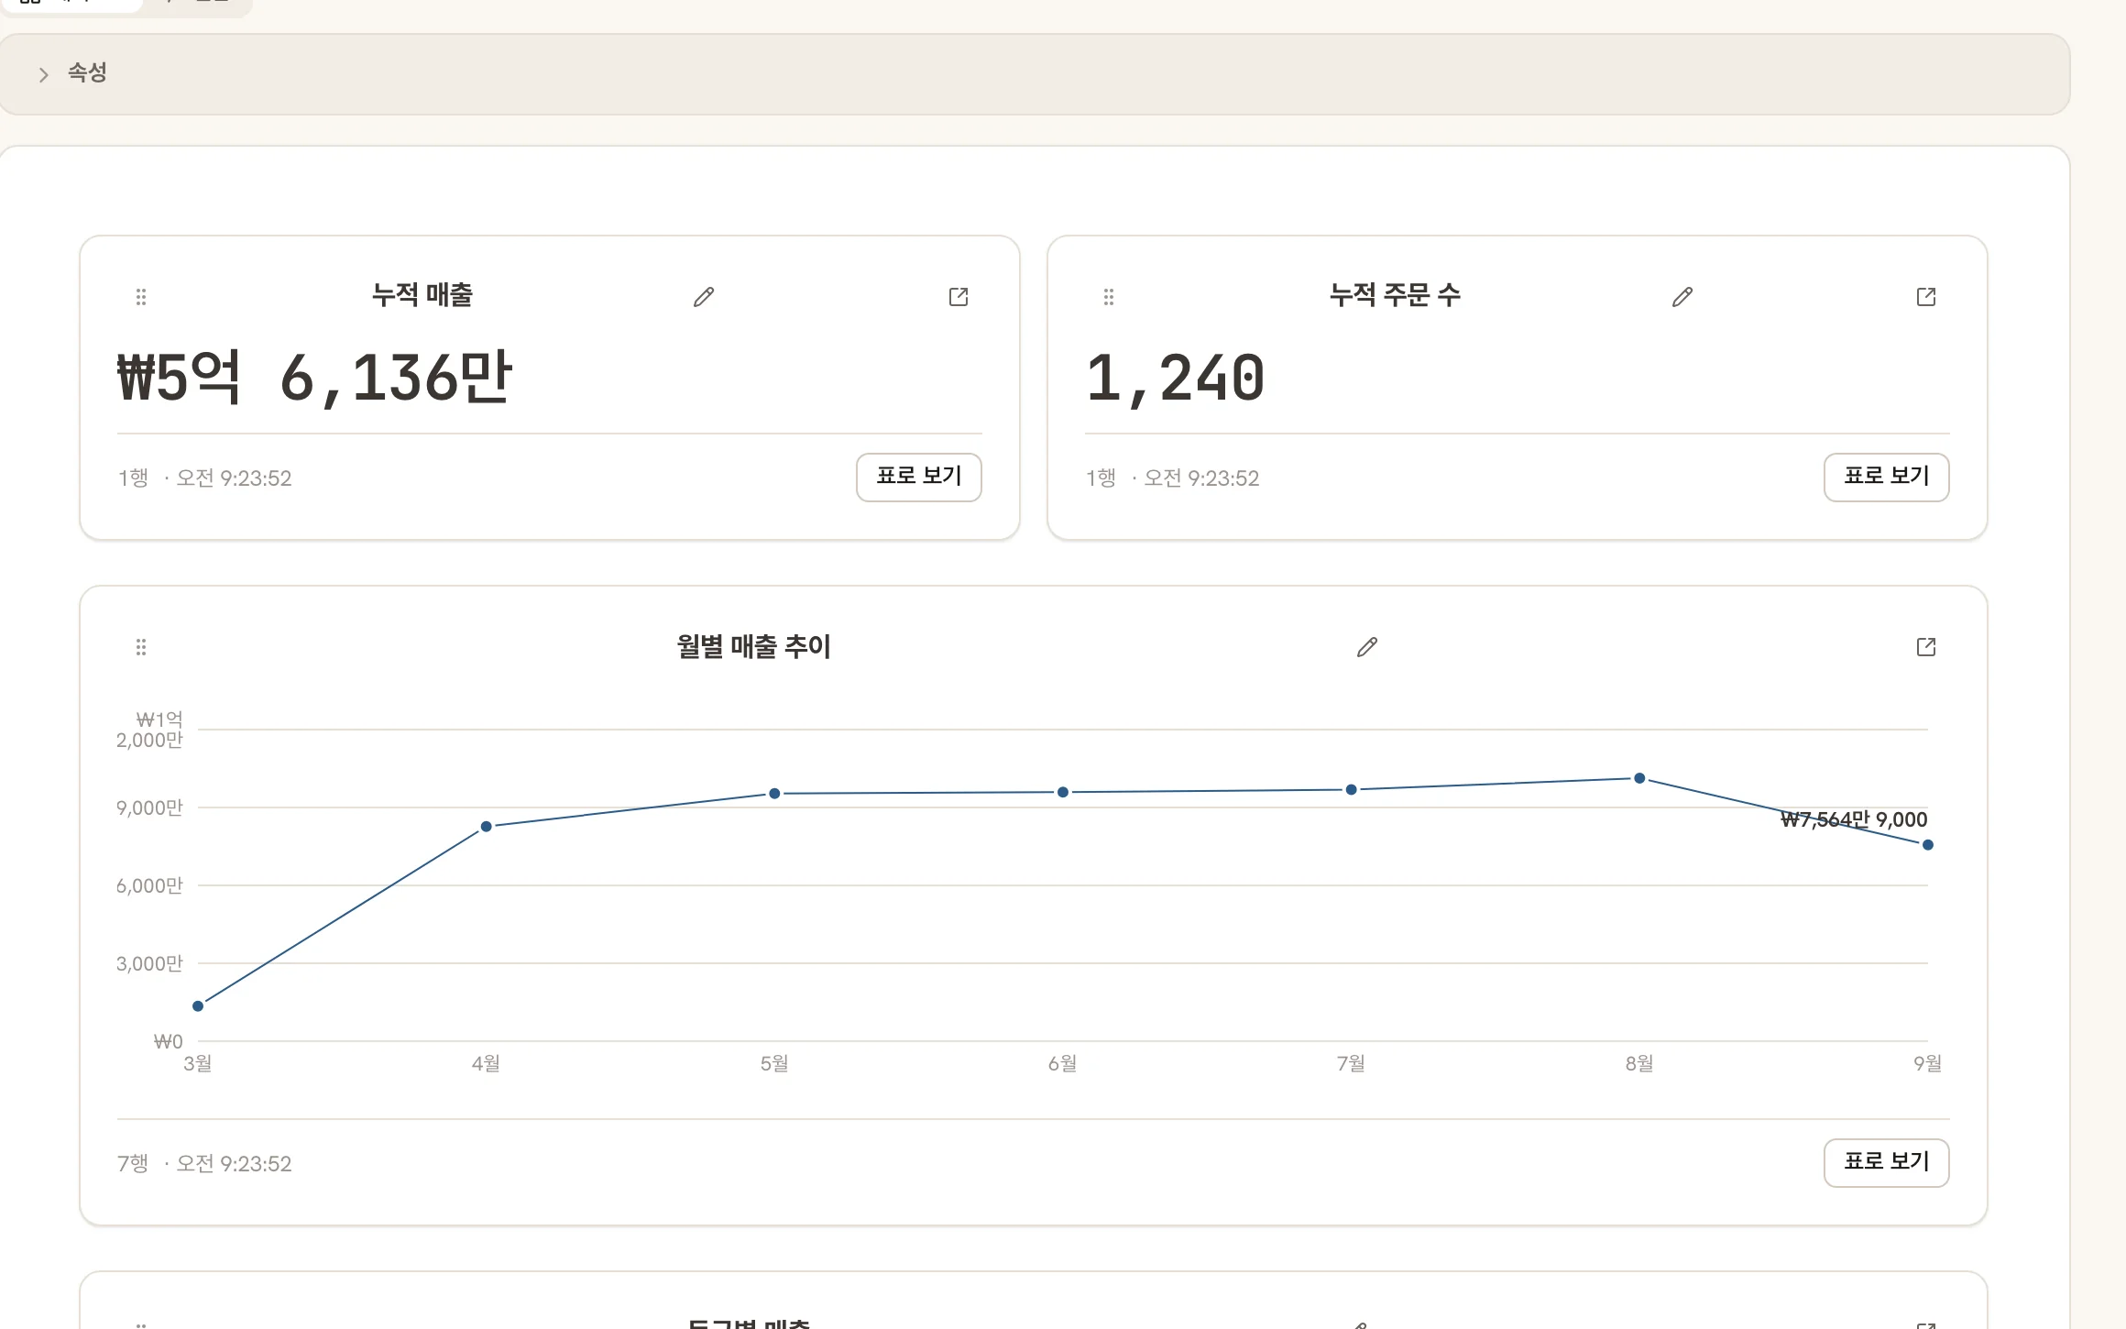Click the 월별 매출 추이 title

coord(753,647)
